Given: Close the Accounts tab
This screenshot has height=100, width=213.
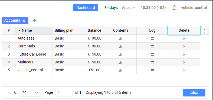Looking at the screenshot, I should click(24, 21).
